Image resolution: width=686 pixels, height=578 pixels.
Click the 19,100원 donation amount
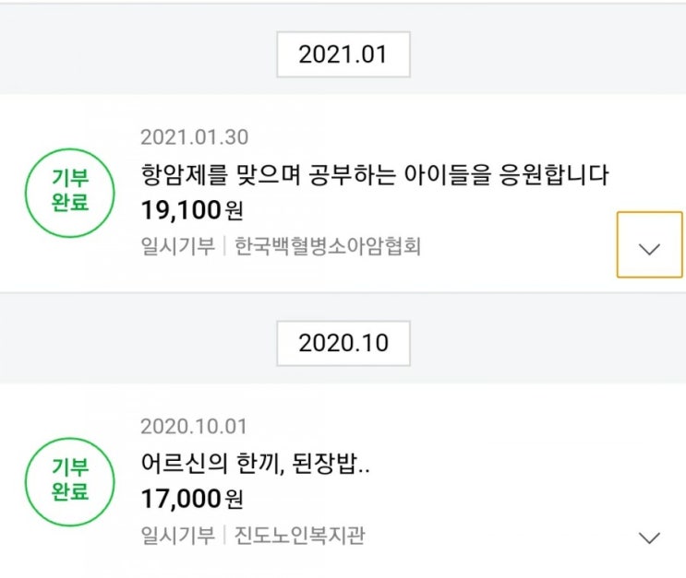click(x=192, y=210)
